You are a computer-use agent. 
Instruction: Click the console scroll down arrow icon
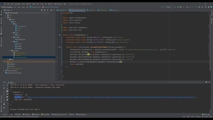pos(7,88)
